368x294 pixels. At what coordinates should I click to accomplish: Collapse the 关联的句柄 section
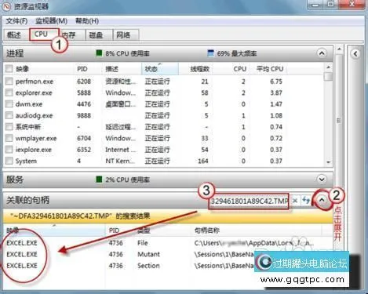pyautogui.click(x=322, y=200)
